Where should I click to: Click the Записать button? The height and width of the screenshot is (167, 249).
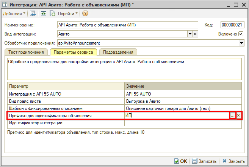point(204,161)
